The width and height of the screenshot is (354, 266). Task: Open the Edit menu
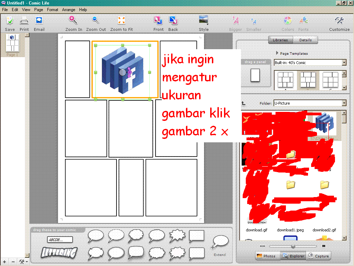click(x=15, y=10)
